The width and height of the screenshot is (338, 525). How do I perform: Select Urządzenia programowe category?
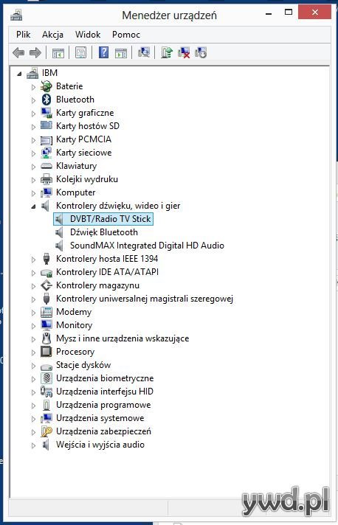pyautogui.click(x=103, y=405)
